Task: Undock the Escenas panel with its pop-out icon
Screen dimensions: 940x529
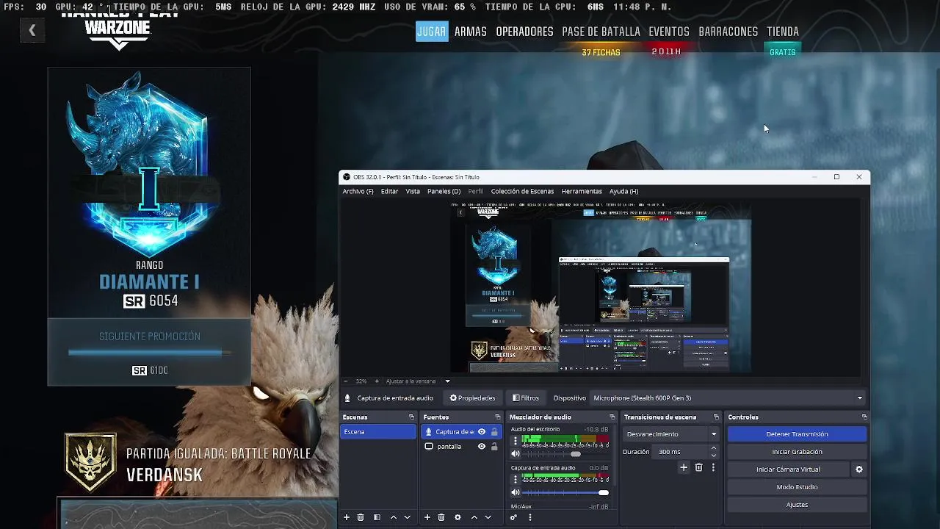Action: tap(411, 417)
